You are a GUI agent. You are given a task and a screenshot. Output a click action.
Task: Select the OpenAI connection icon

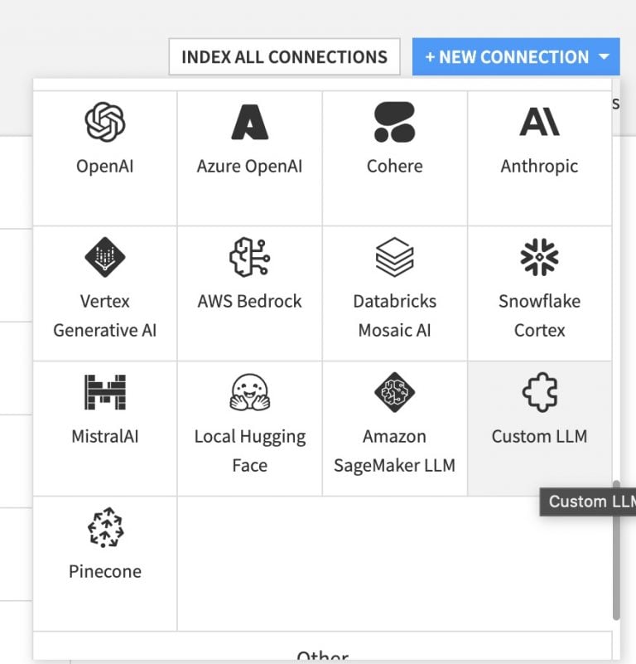104,123
